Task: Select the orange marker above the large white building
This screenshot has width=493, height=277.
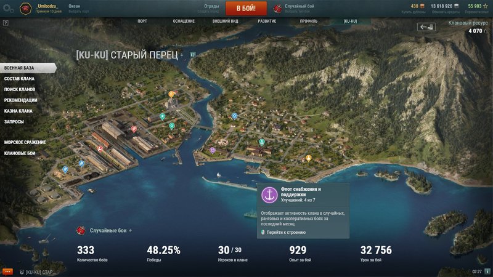Action: tap(171, 94)
